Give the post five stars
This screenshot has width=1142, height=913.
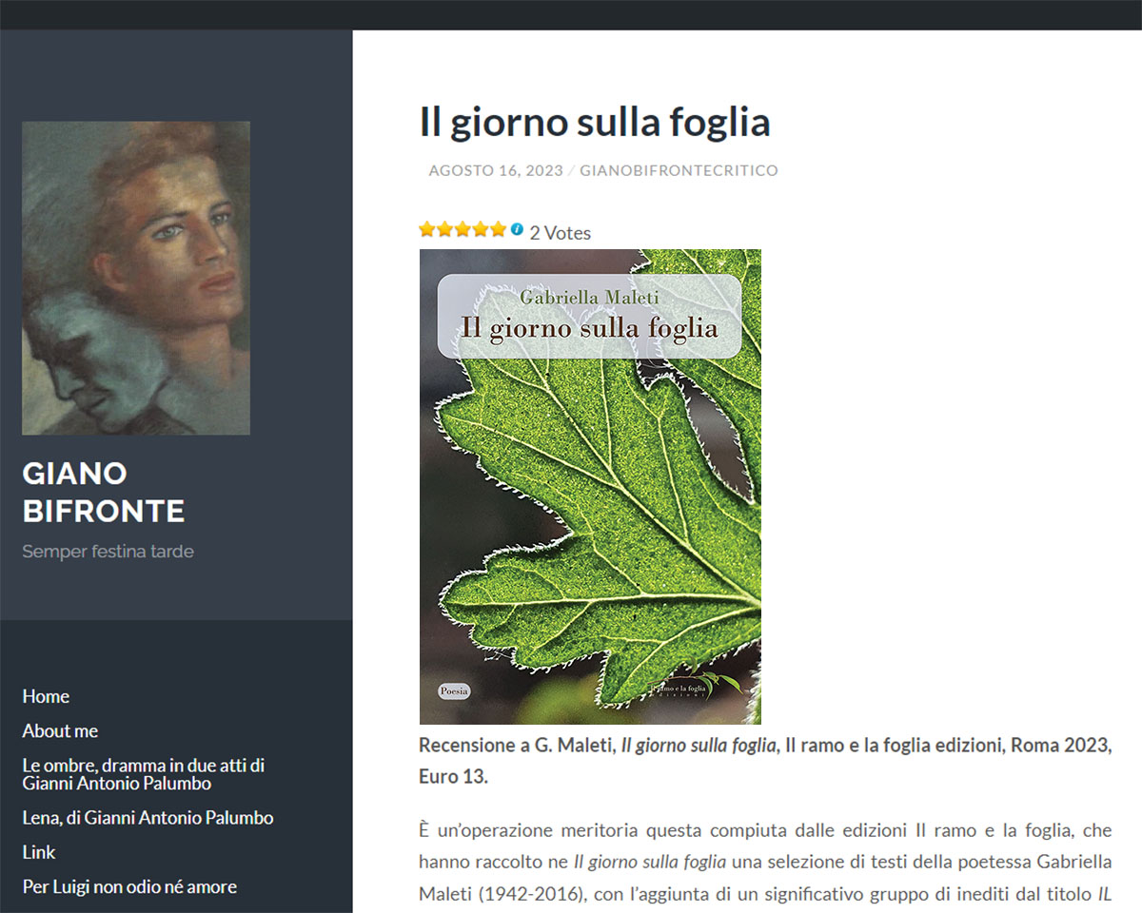click(498, 228)
